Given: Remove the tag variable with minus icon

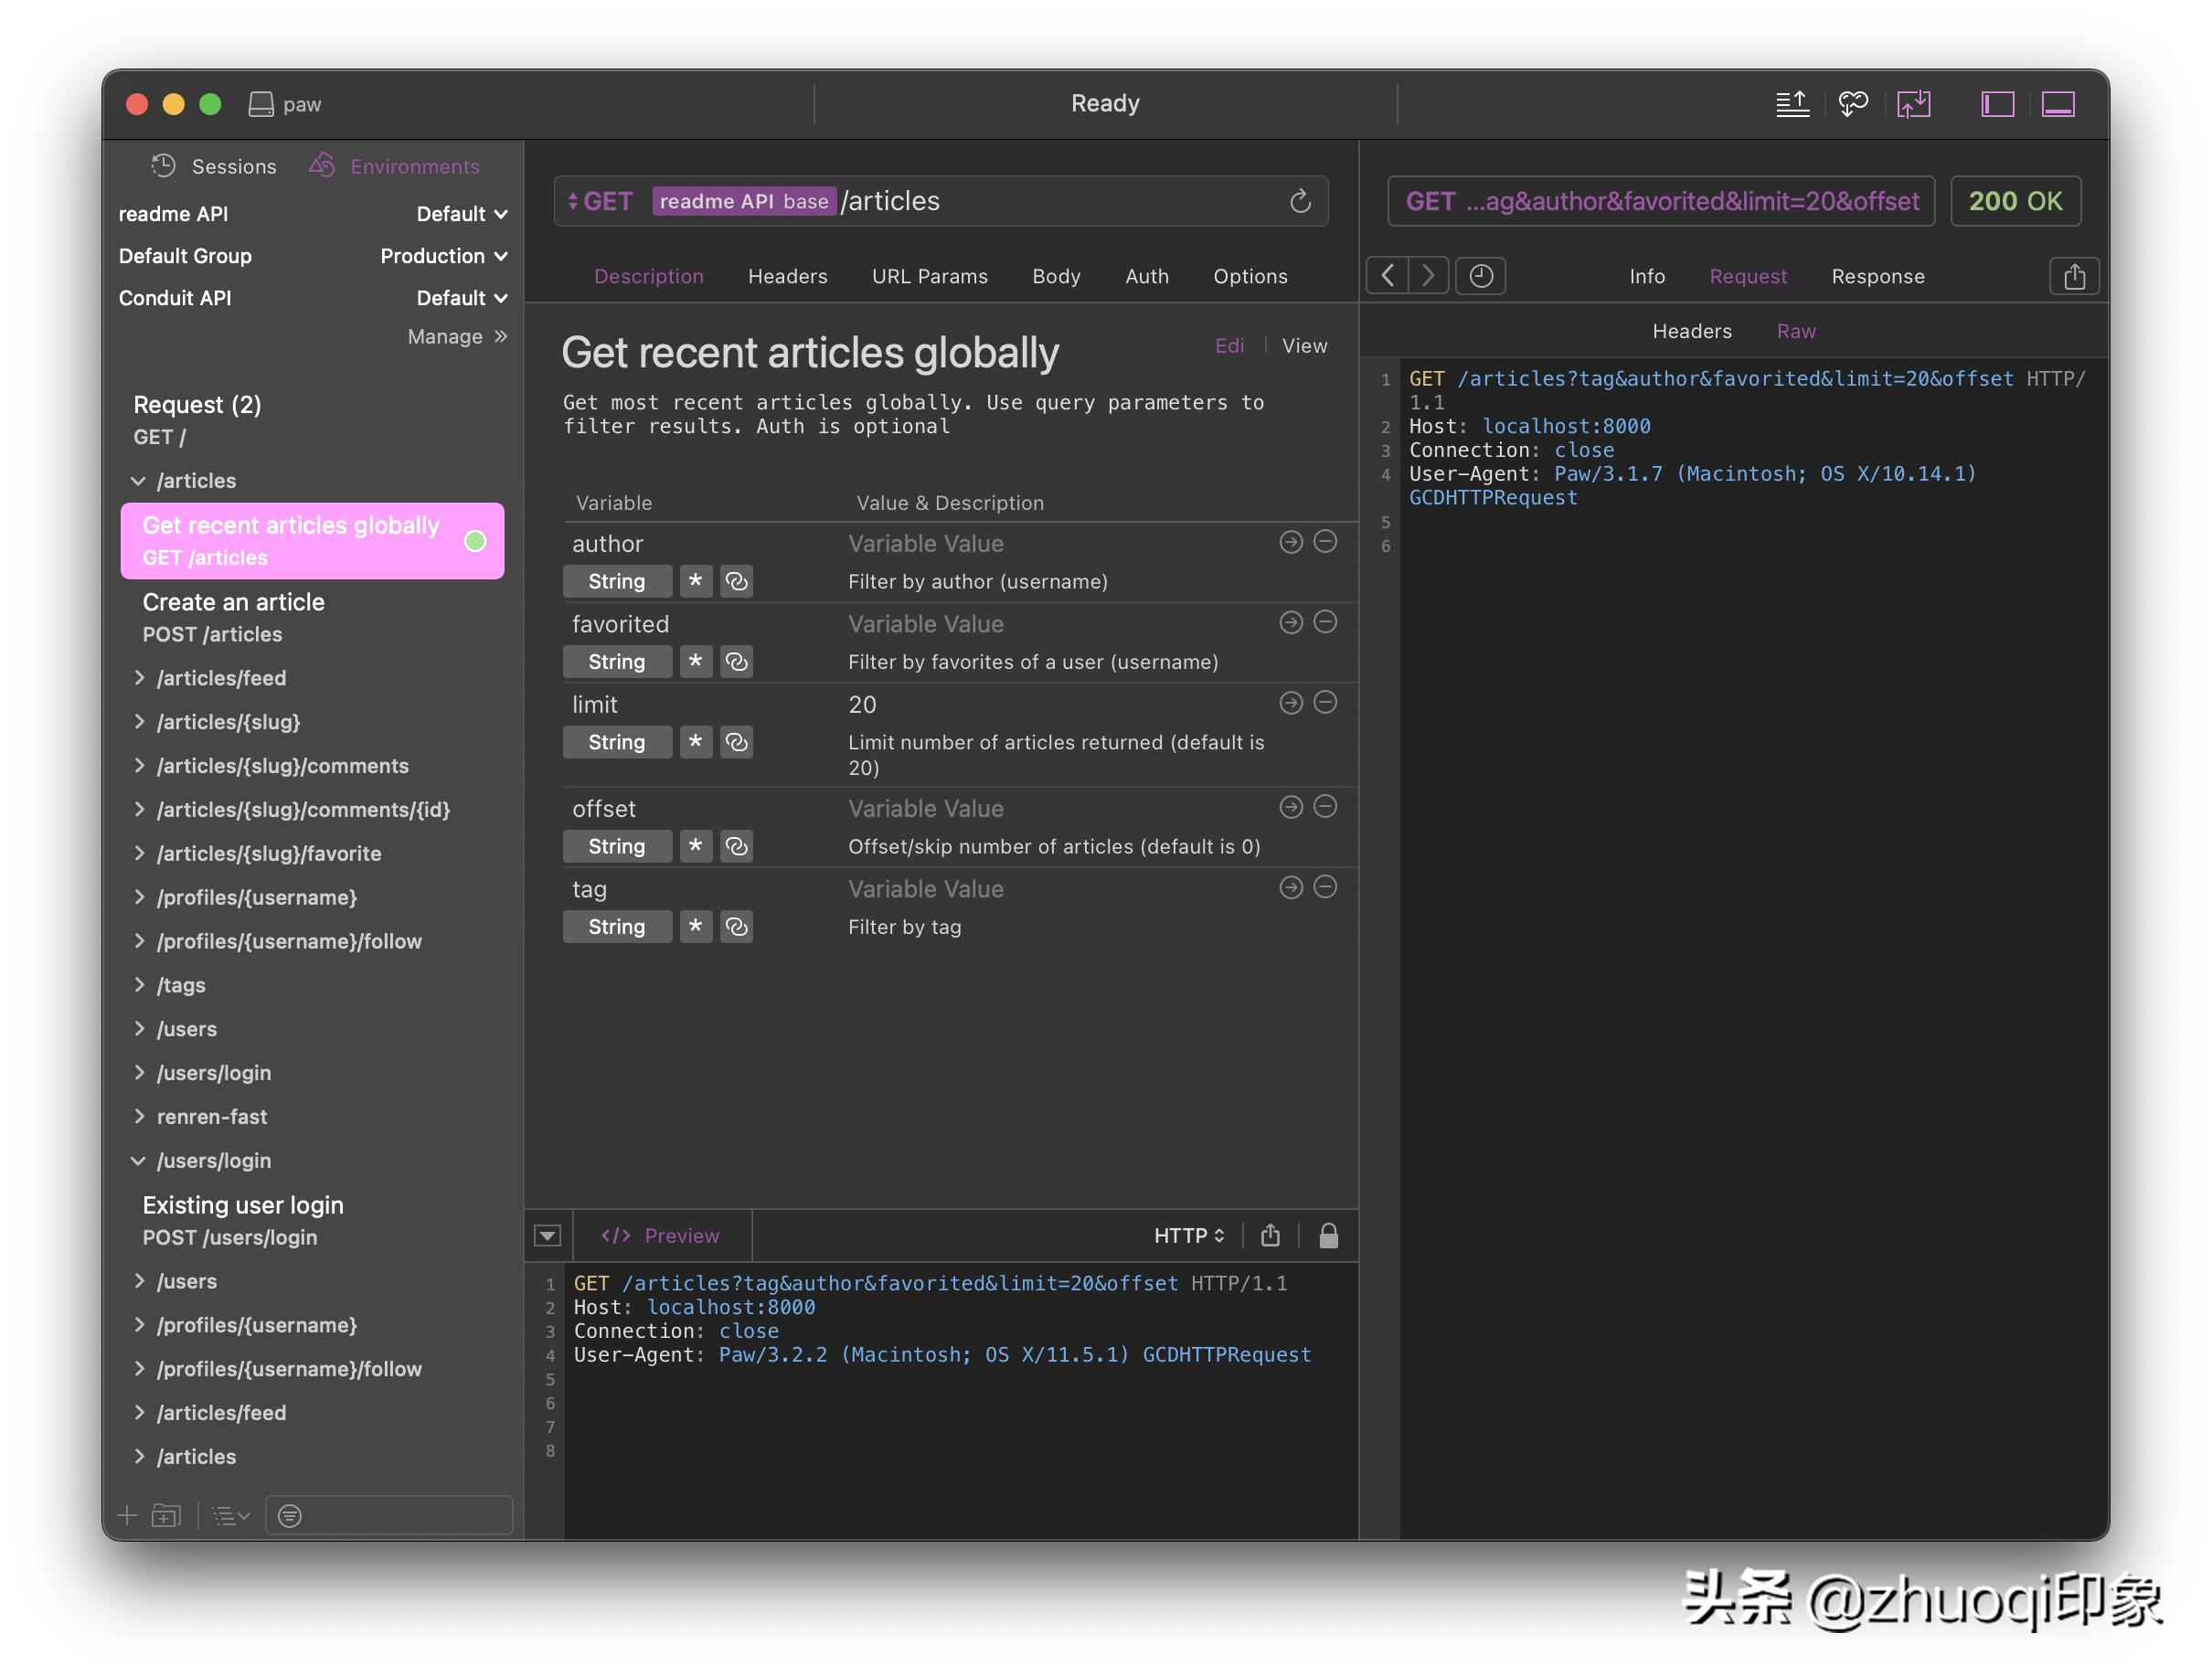Looking at the screenshot, I should 1325,888.
